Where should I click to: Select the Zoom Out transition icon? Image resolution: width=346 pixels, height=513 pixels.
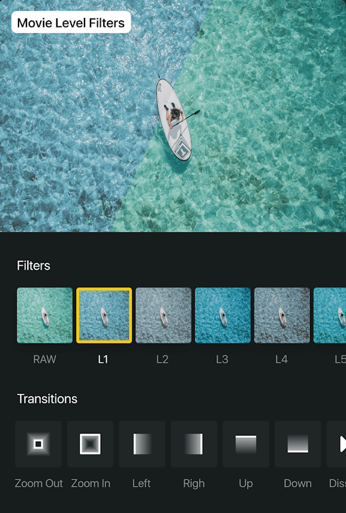coord(38,444)
